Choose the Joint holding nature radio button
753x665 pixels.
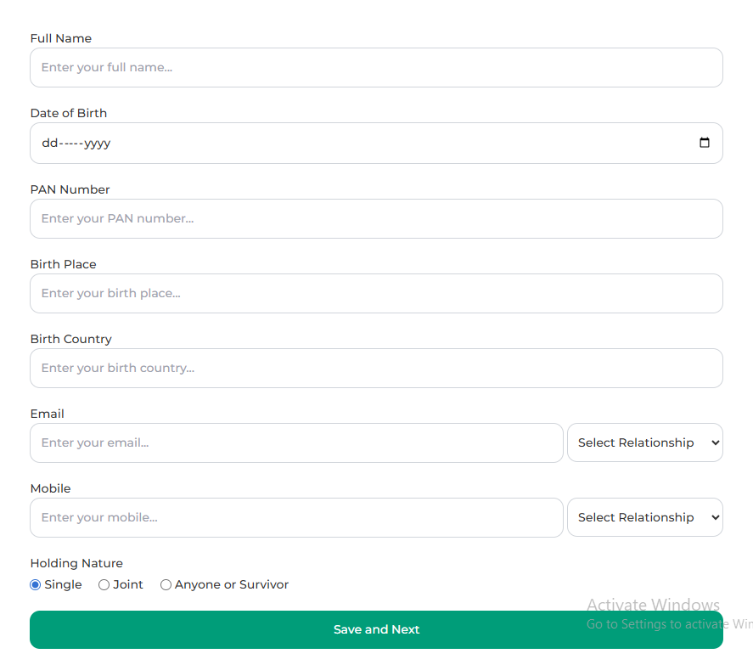click(104, 585)
